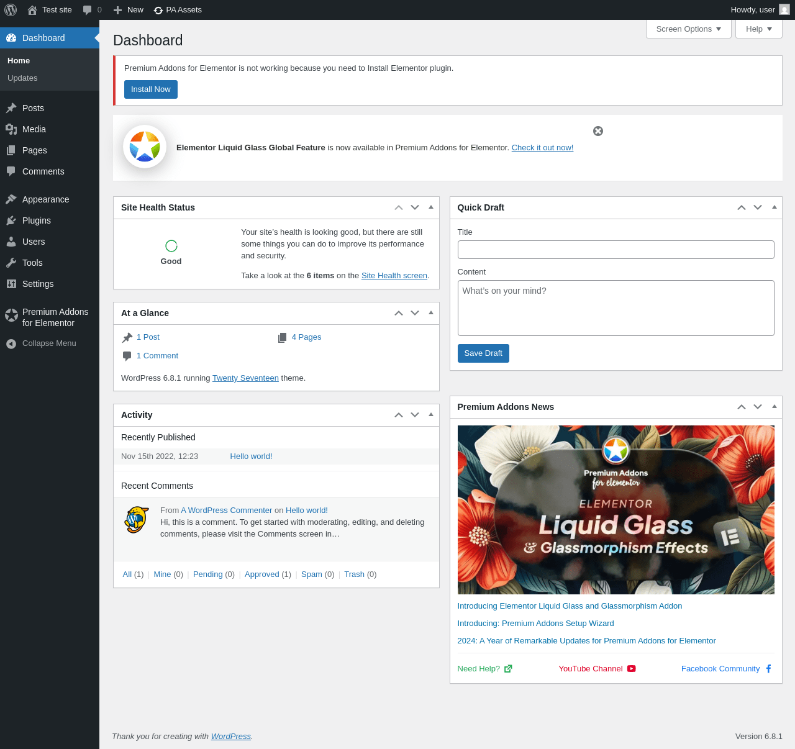
Task: Click the pushpin icon beside 1 Post
Action: (127, 337)
